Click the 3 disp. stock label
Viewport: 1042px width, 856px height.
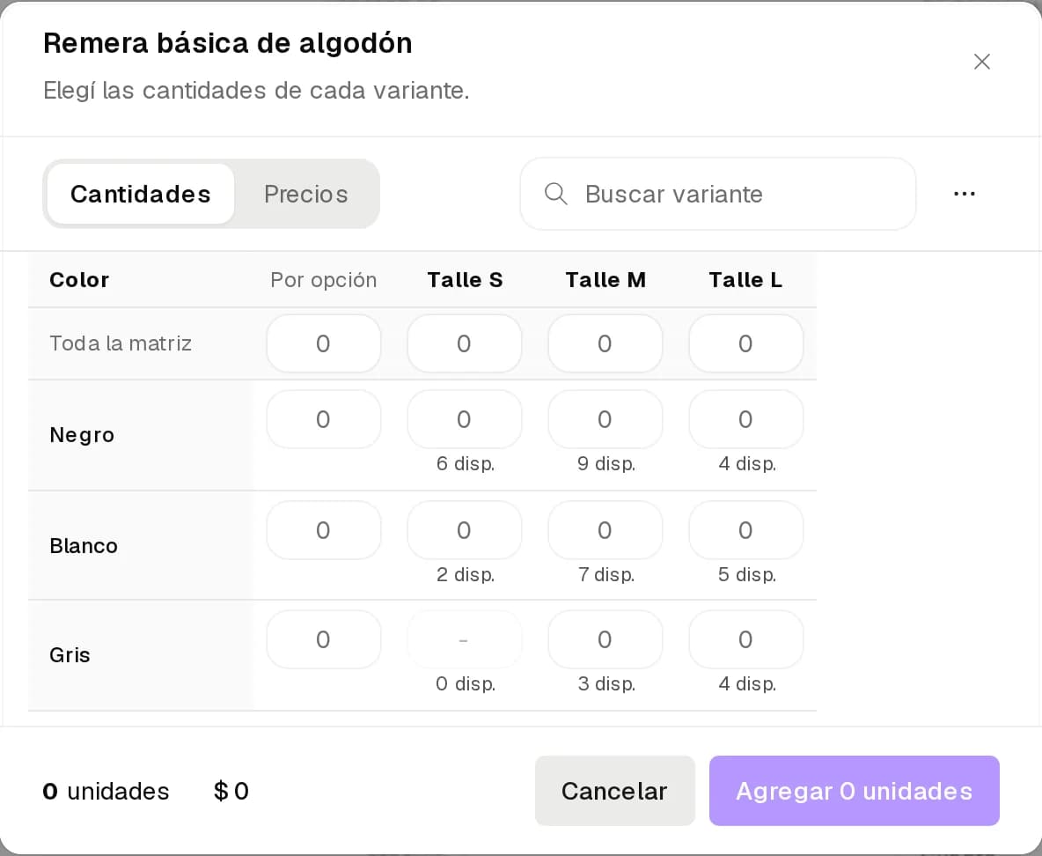(606, 683)
